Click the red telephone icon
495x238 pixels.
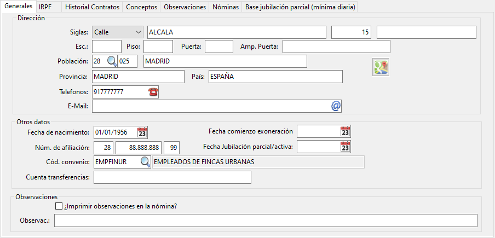click(x=153, y=92)
